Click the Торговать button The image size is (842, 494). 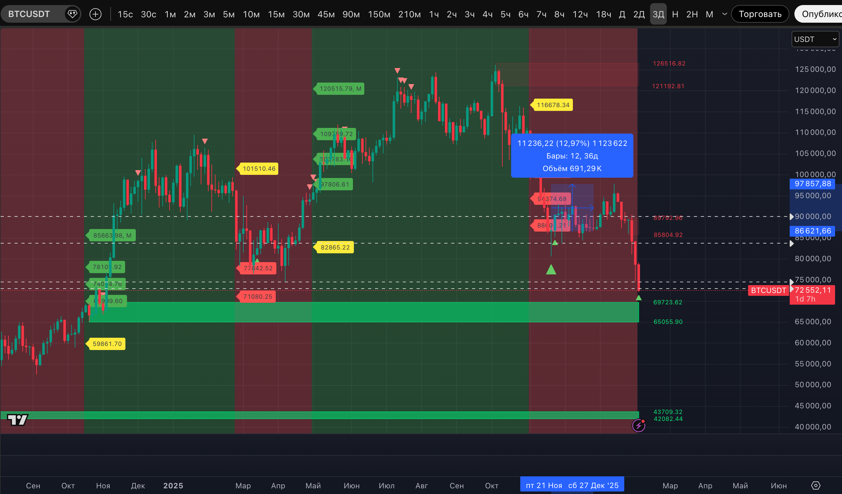760,14
